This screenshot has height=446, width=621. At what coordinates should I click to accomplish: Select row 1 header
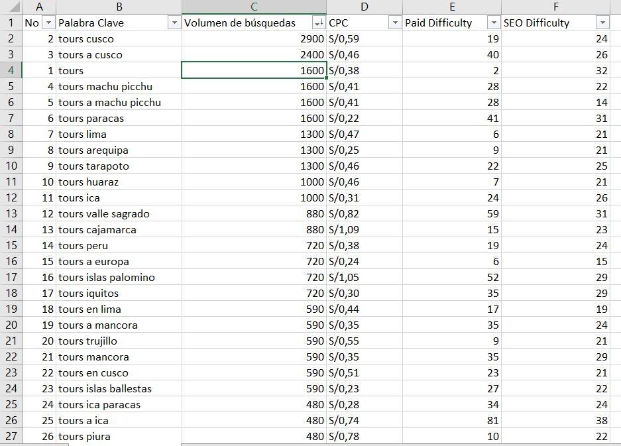pyautogui.click(x=11, y=23)
